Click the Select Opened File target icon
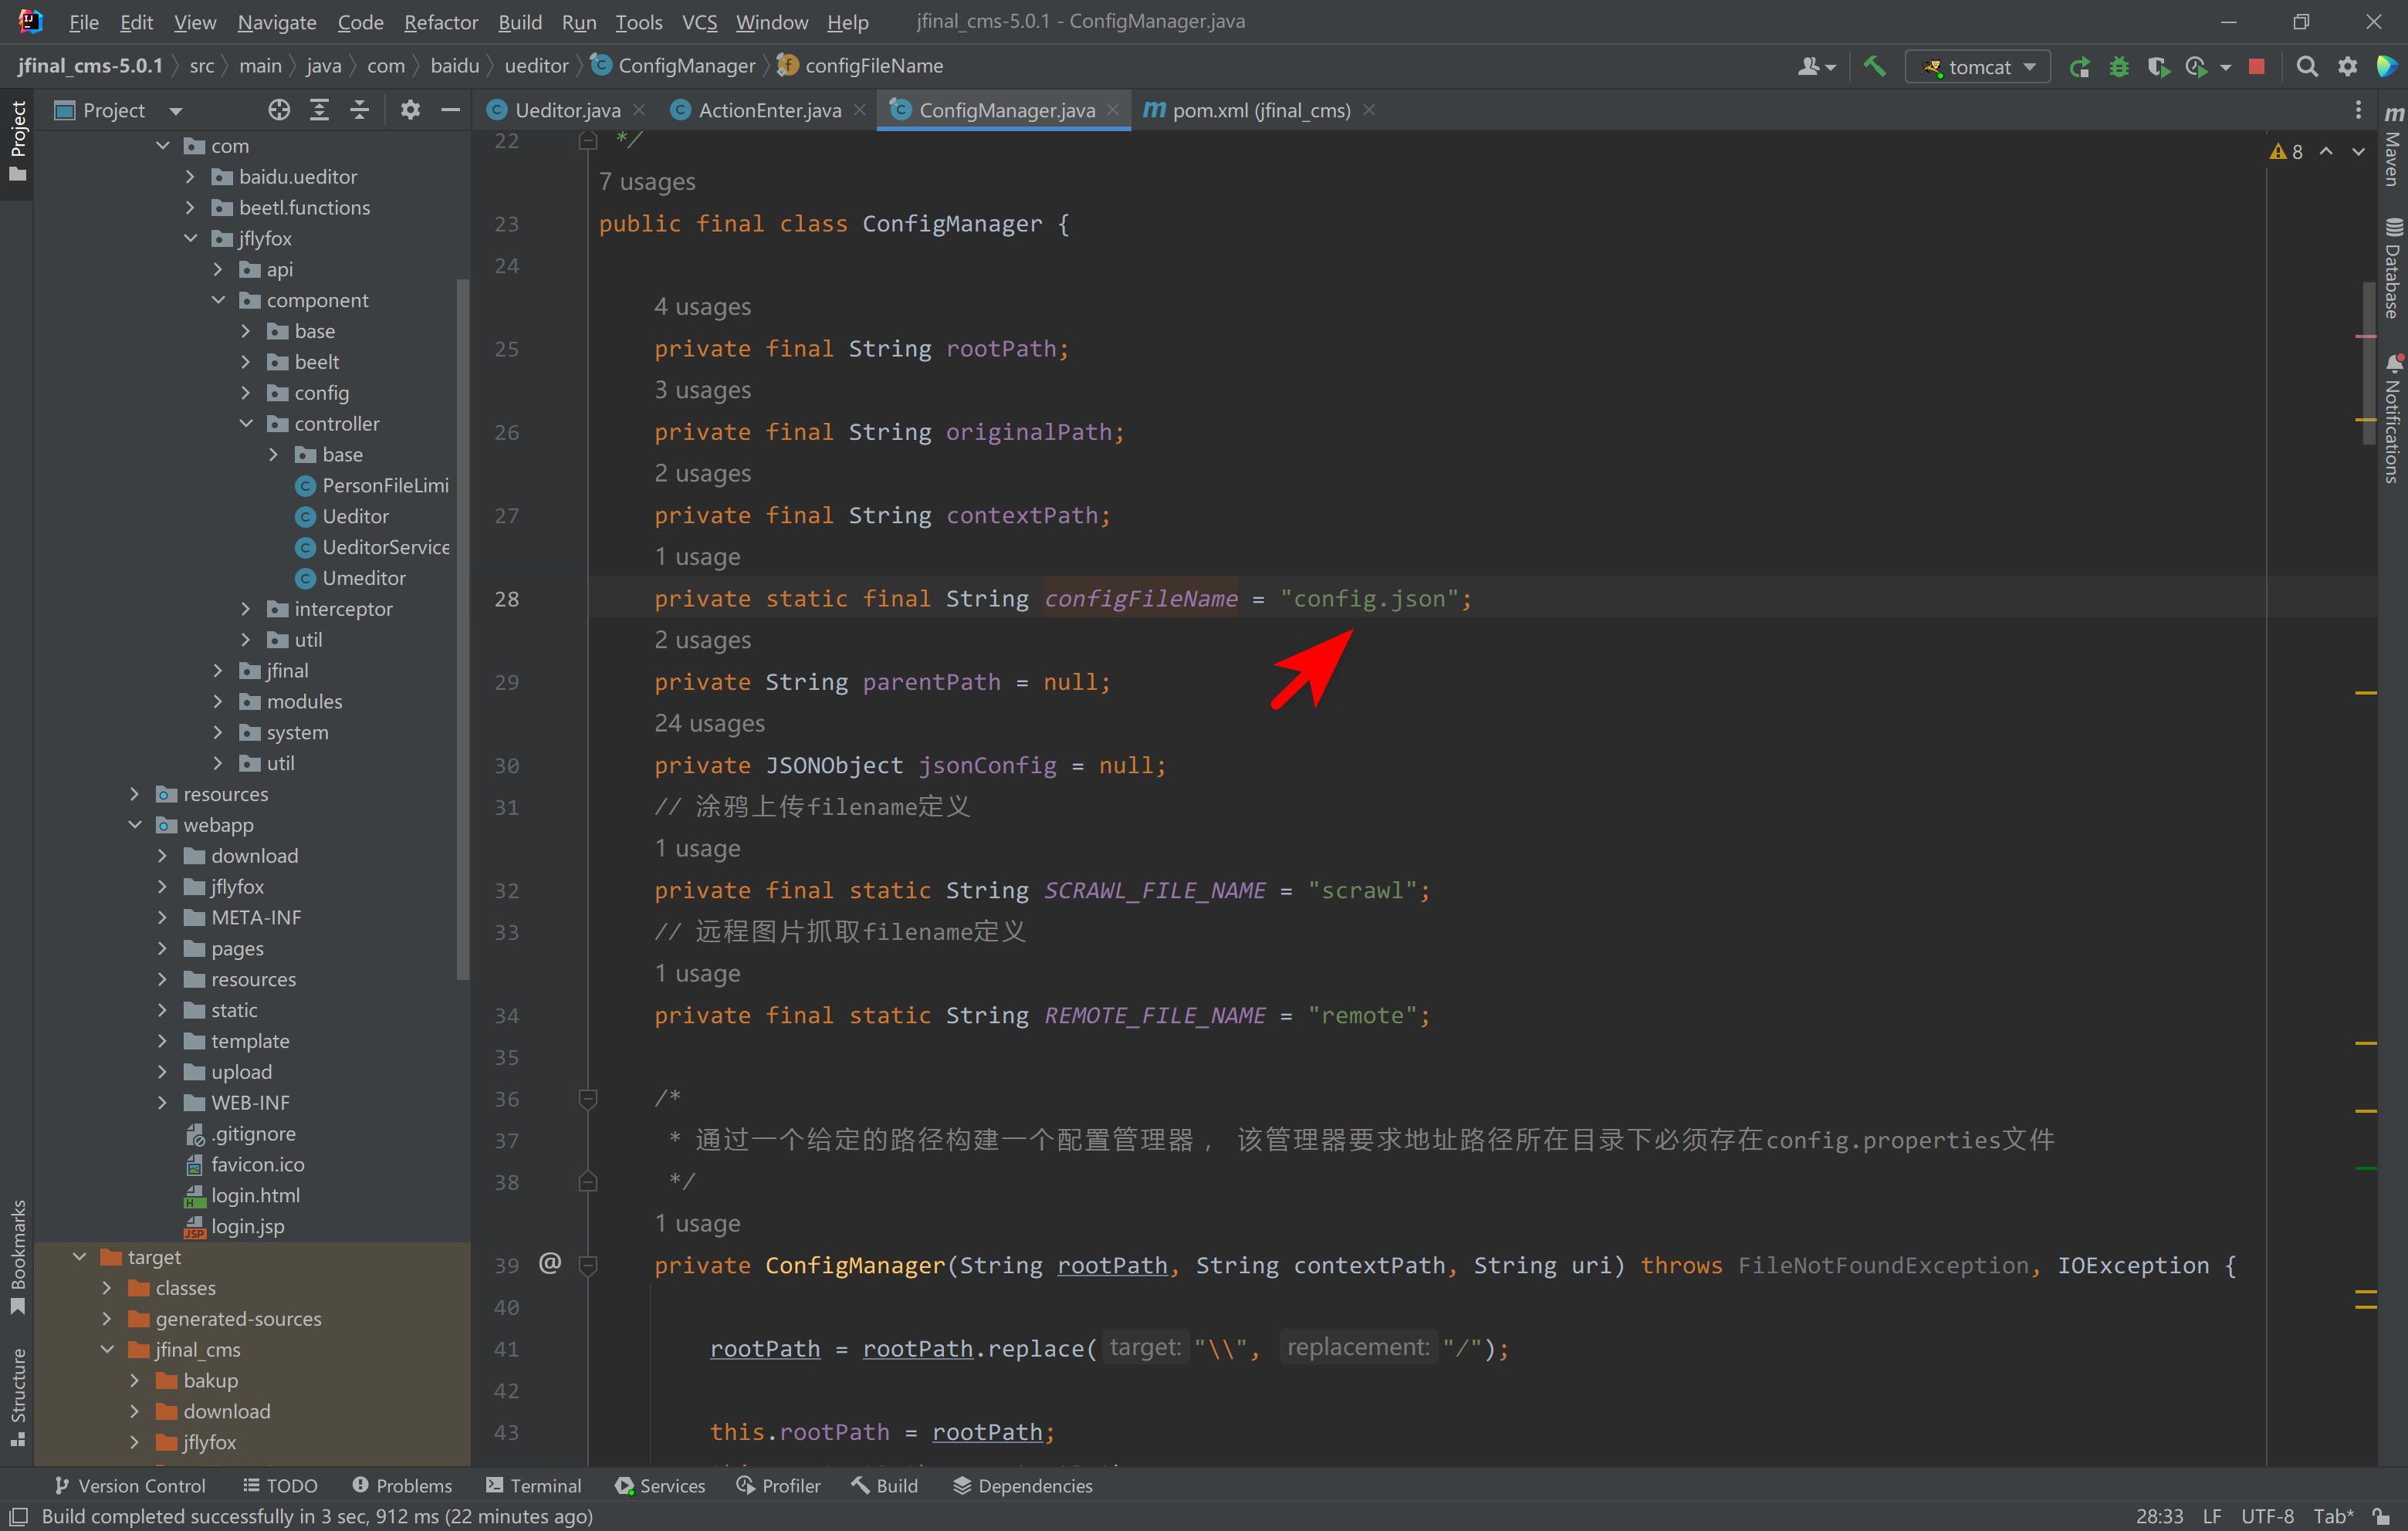 [279, 110]
